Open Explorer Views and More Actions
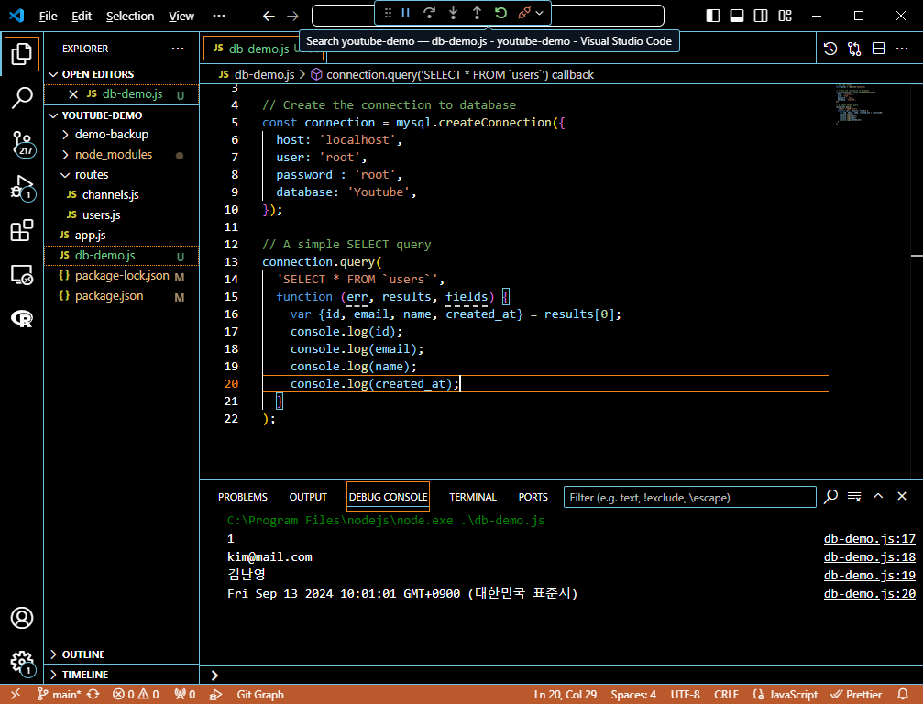 178,49
